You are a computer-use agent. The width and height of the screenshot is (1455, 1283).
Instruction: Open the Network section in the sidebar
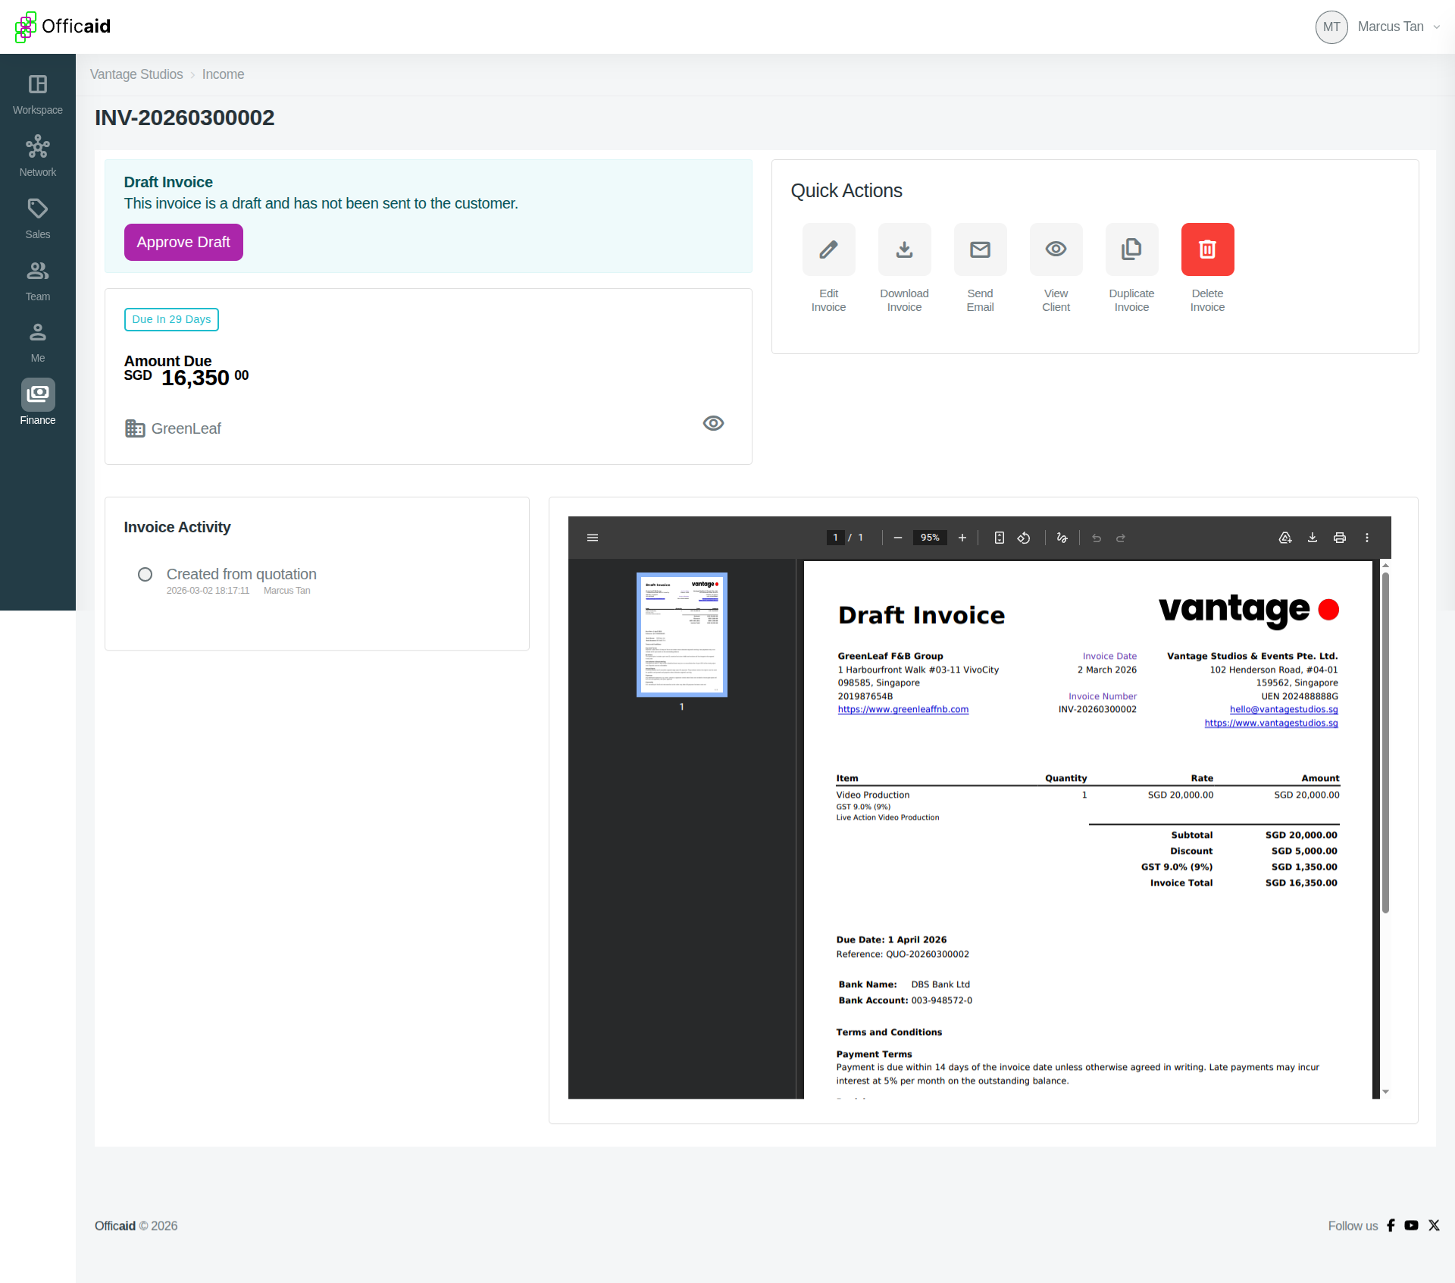(x=37, y=155)
